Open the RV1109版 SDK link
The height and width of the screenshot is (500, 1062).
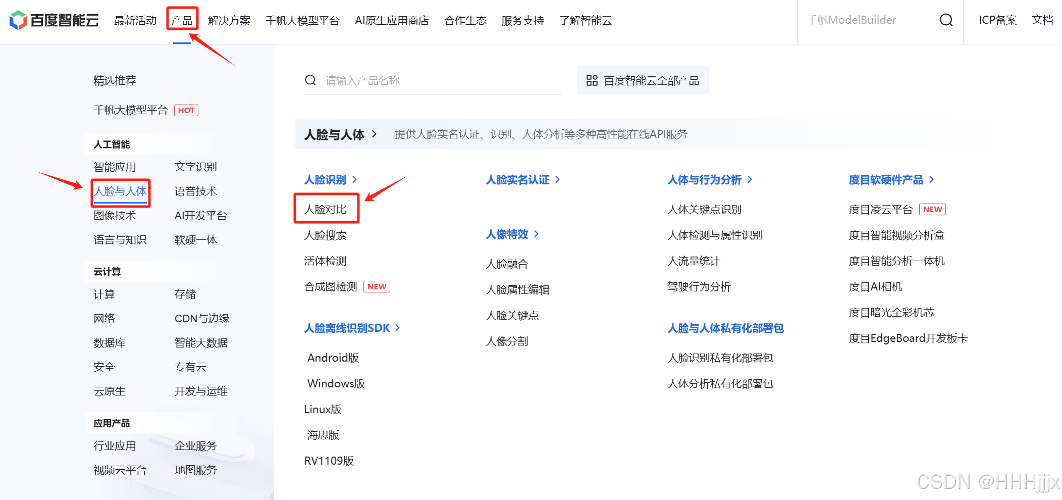click(329, 461)
